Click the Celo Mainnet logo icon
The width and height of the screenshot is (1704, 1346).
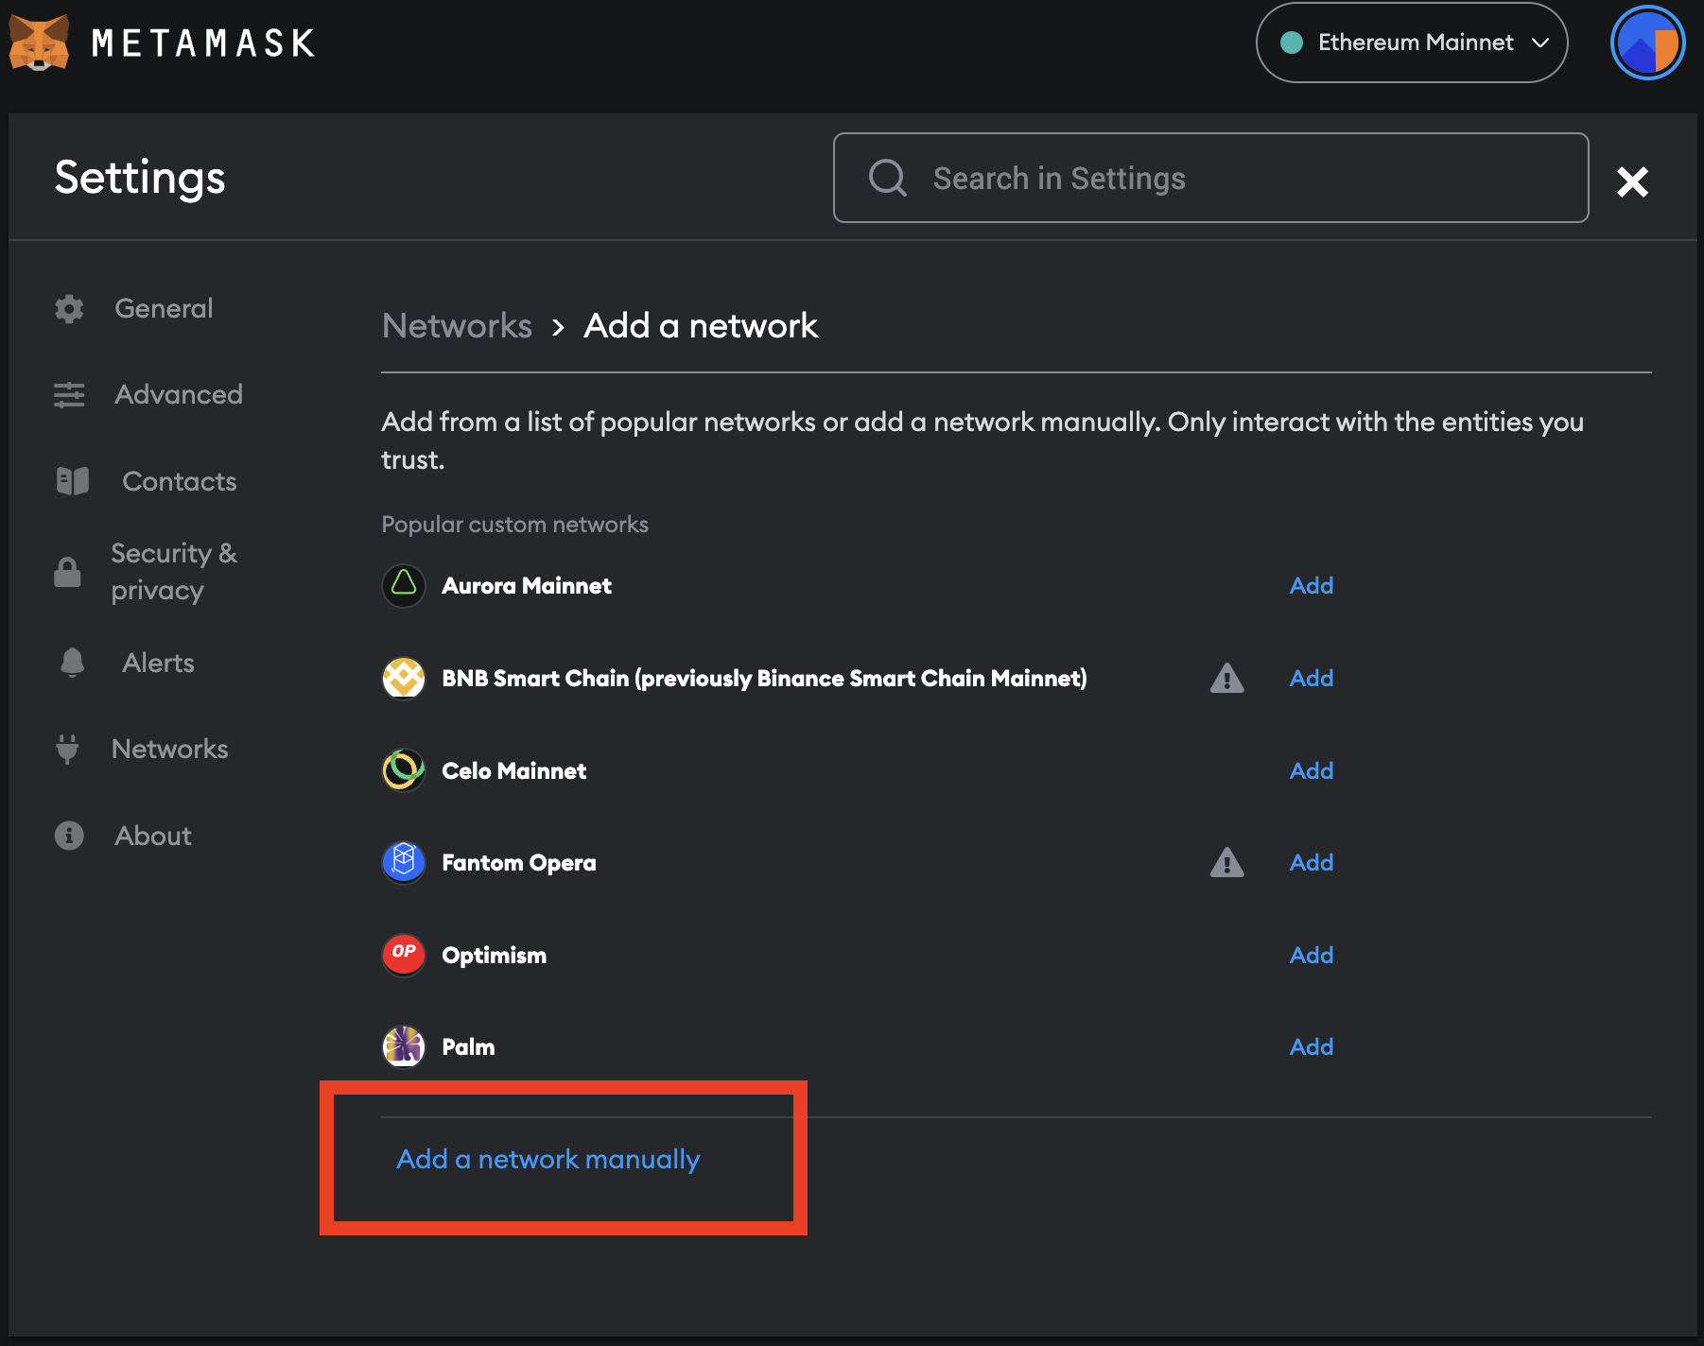tap(404, 770)
